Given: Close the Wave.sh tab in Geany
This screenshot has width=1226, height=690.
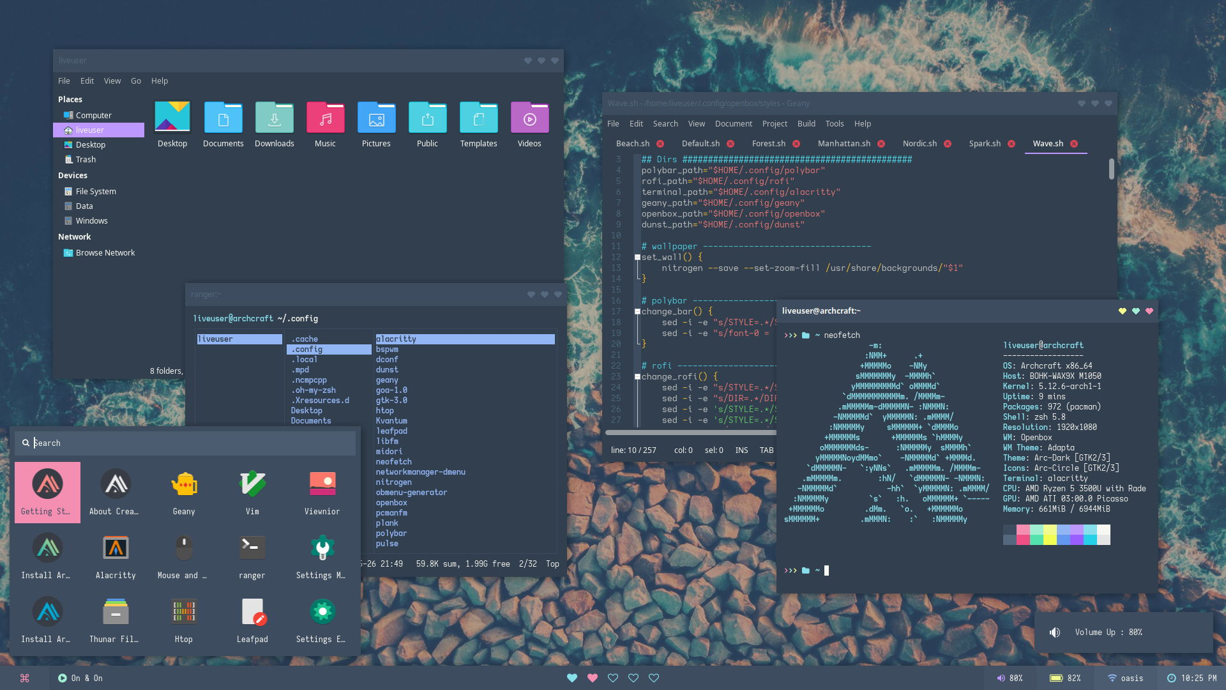Looking at the screenshot, I should pos(1074,144).
